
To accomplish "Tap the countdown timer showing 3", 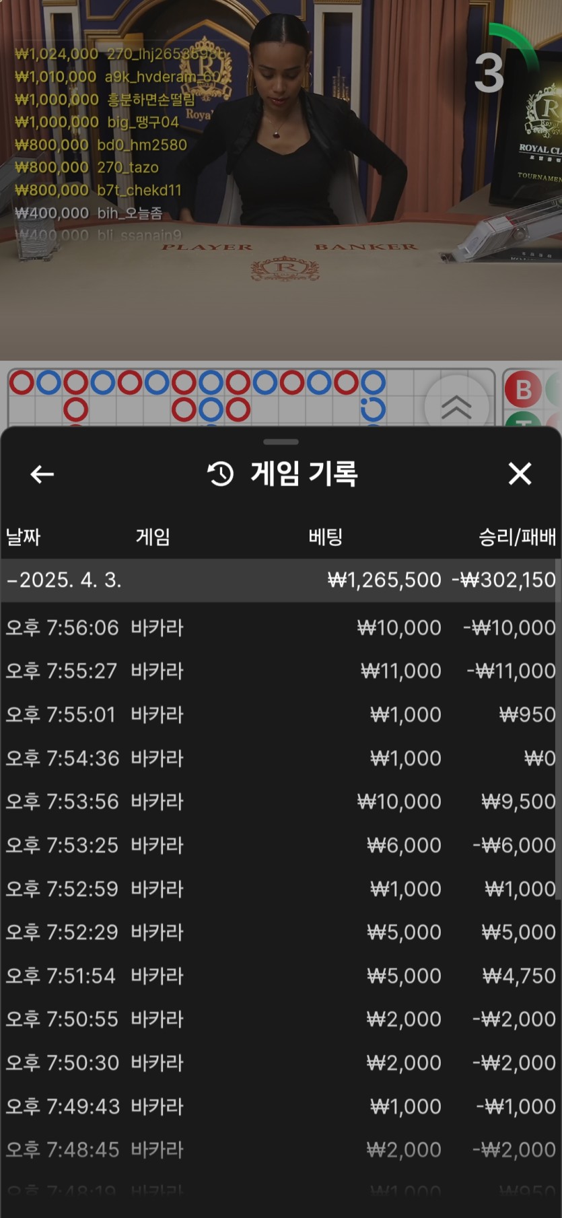I will coord(490,73).
